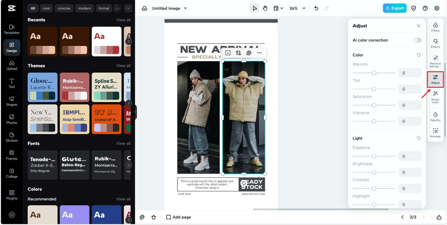The width and height of the screenshot is (447, 225).
Task: Open the Collage panel
Action: pos(12,173)
